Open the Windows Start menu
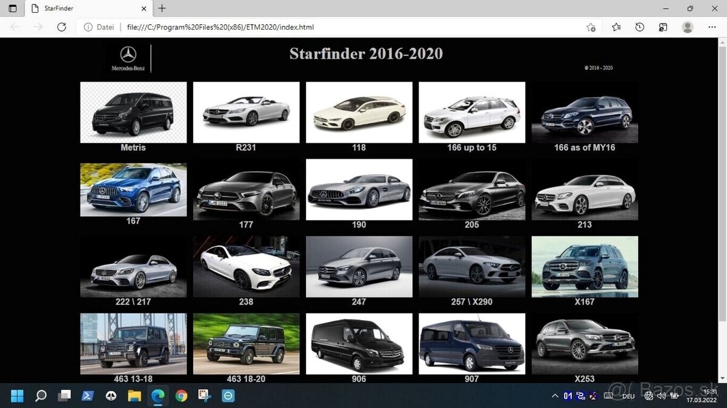This screenshot has width=727, height=408. [x=16, y=395]
